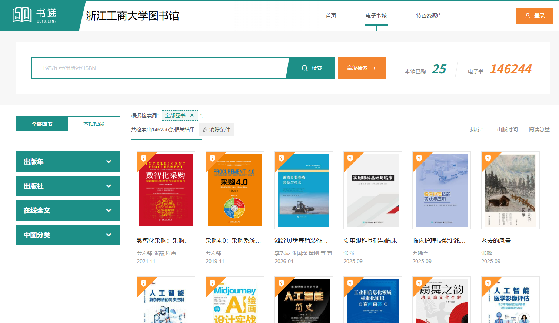Switch to 全部图书 collection toggle

(x=42, y=124)
